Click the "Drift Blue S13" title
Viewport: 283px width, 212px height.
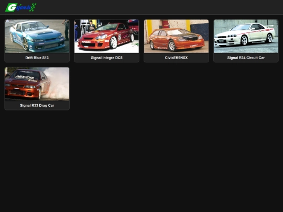point(37,58)
